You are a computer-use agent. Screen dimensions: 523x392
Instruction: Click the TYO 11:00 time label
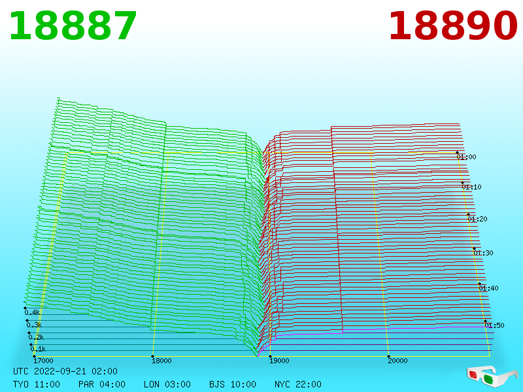point(37,384)
